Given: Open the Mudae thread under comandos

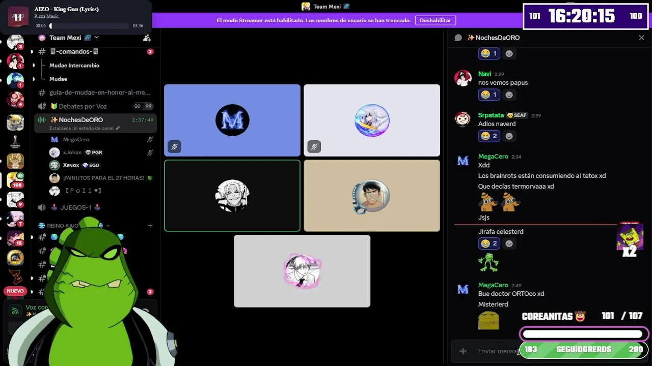Looking at the screenshot, I should pyautogui.click(x=58, y=79).
